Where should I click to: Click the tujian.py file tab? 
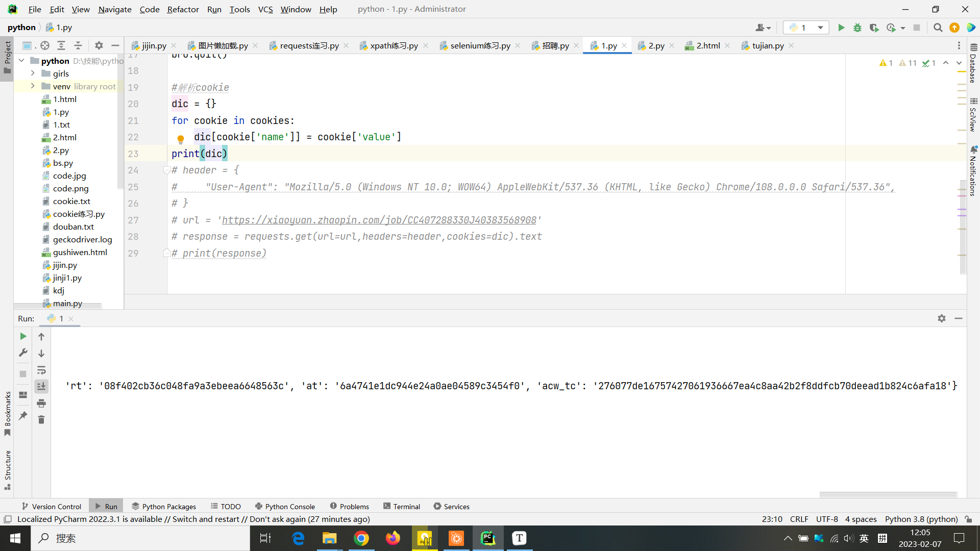(x=767, y=45)
